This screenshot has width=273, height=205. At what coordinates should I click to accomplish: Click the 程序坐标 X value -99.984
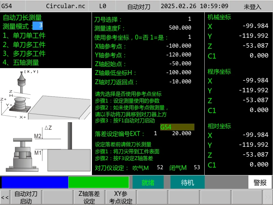256,80
